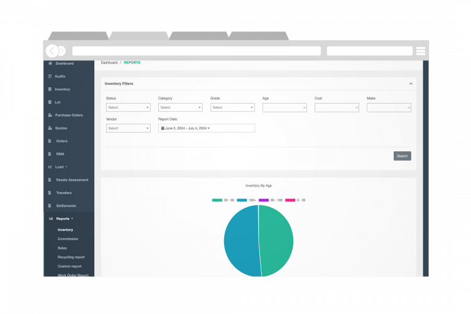Click the calendar icon in Report Date field

point(163,128)
